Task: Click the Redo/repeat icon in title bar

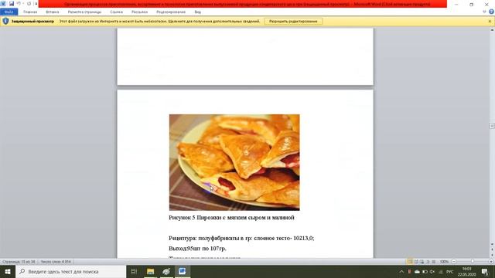Action: pyautogui.click(x=29, y=4)
